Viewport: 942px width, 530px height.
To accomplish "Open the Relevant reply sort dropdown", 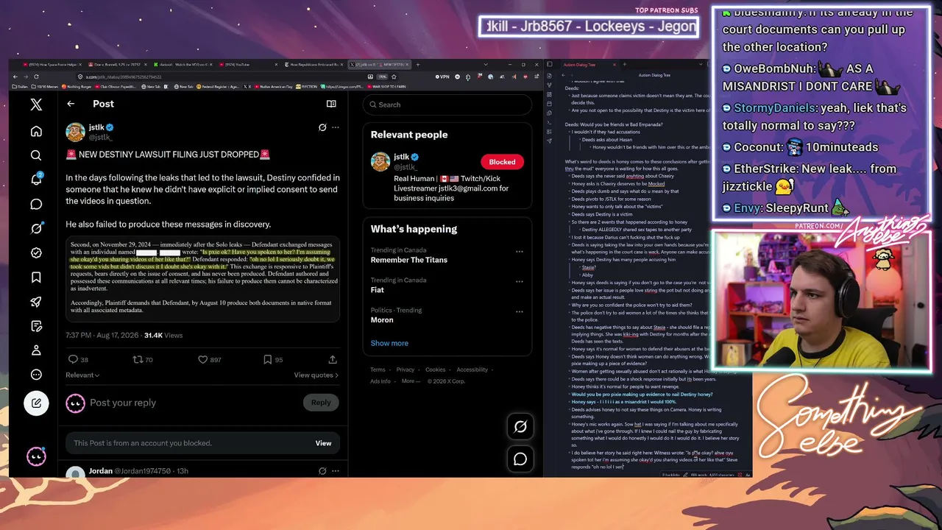I will pos(82,375).
